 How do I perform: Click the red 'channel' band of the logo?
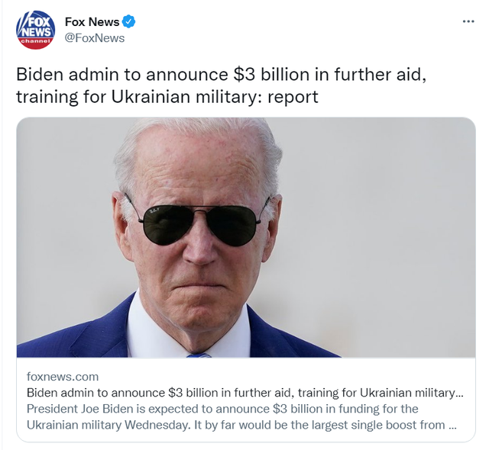pyautogui.click(x=36, y=41)
